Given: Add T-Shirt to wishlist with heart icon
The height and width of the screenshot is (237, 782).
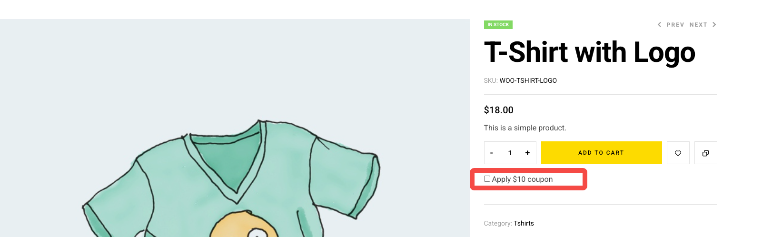Looking at the screenshot, I should pyautogui.click(x=678, y=153).
